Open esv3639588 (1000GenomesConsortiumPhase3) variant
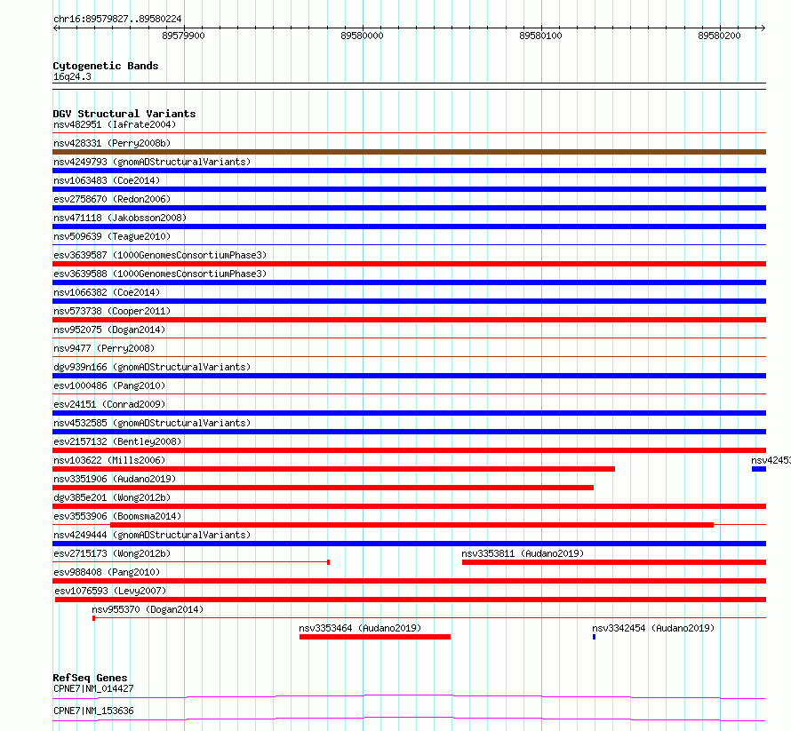791x731 pixels. click(x=160, y=274)
